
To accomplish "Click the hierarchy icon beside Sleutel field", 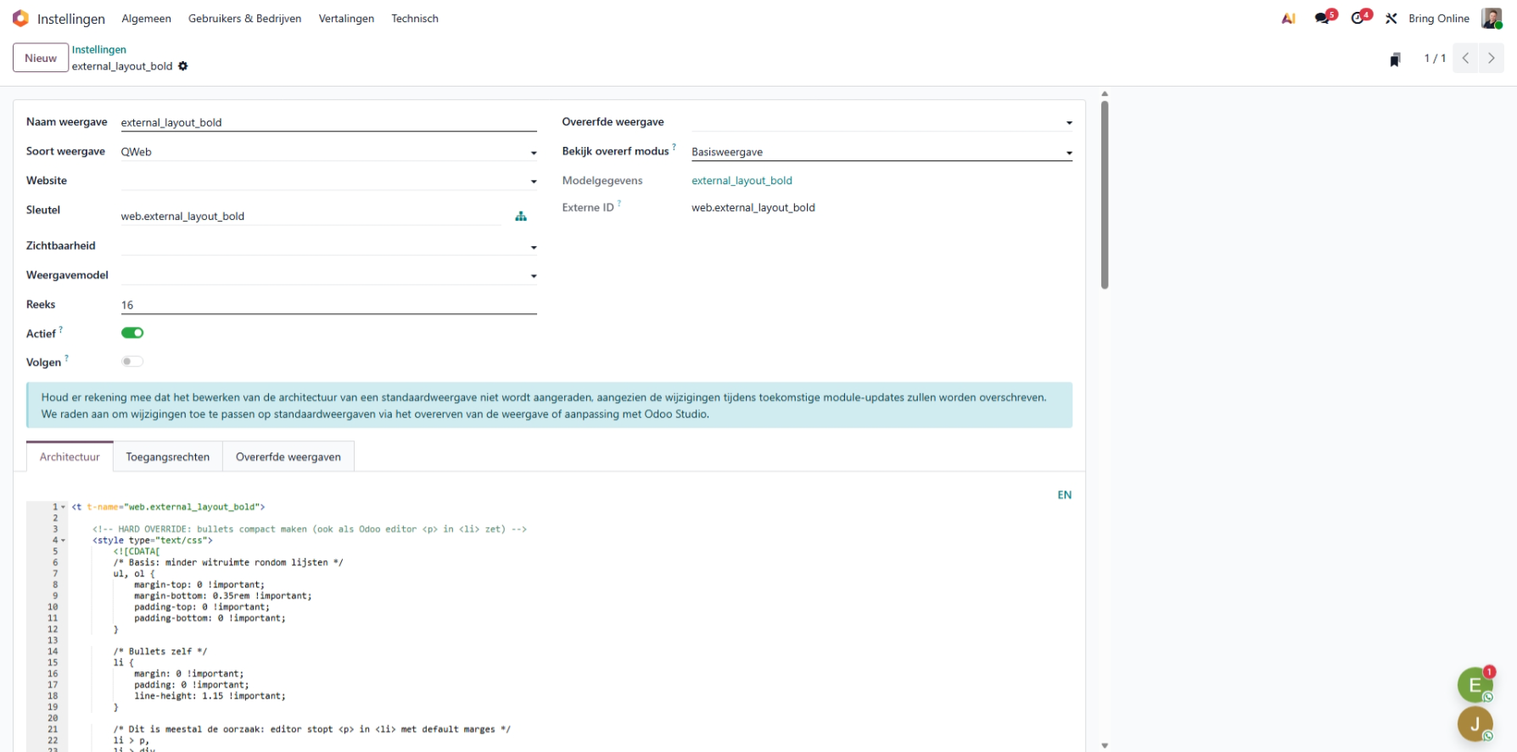I will click(521, 216).
